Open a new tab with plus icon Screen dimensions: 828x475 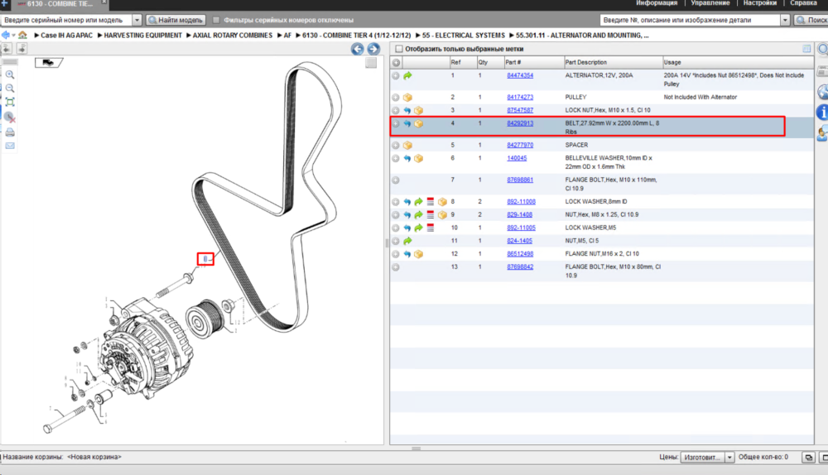pos(4,3)
